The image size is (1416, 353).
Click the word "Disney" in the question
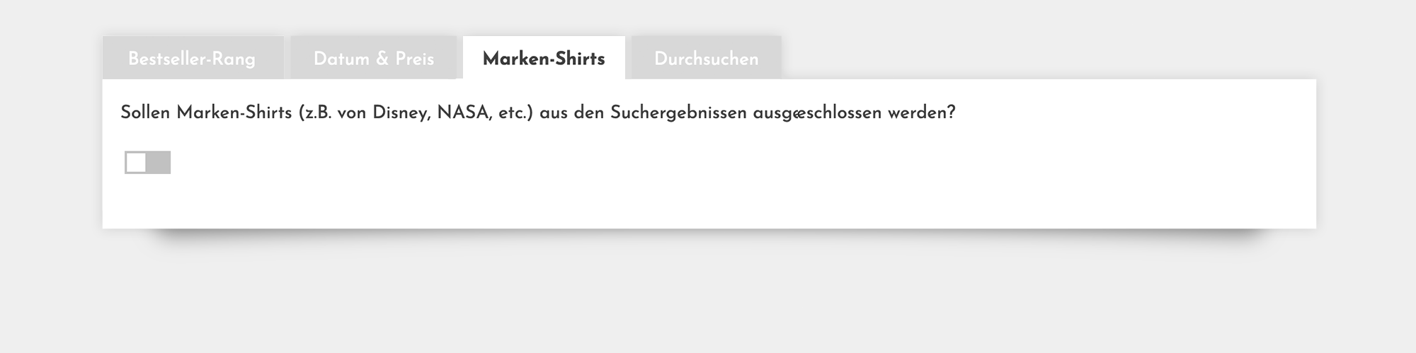[400, 113]
